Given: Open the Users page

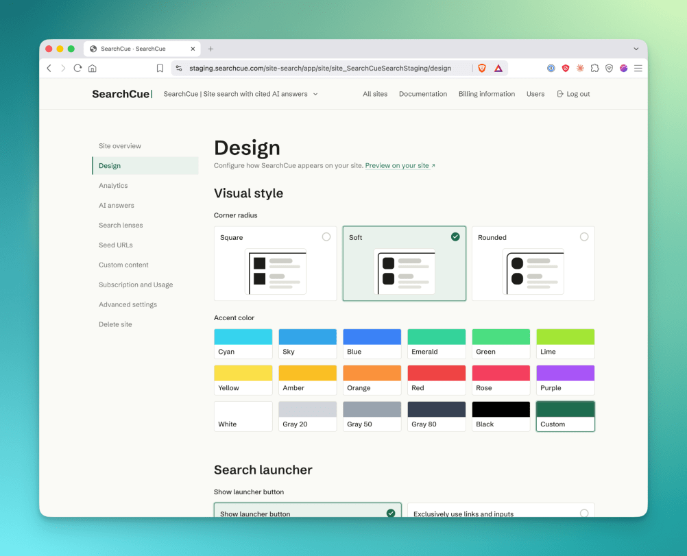Looking at the screenshot, I should 535,94.
